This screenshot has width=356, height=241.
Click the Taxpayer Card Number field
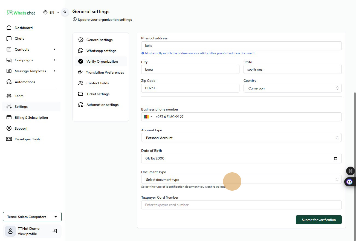pyautogui.click(x=241, y=205)
